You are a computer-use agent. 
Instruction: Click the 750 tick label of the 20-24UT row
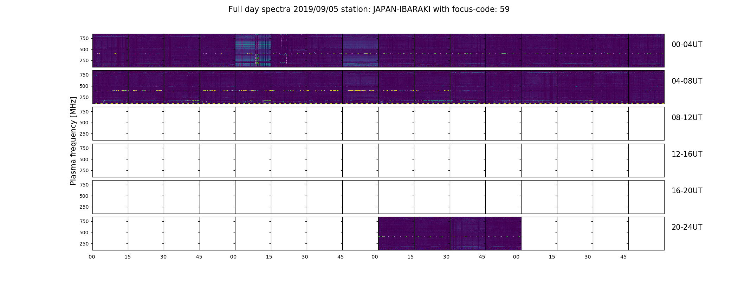coord(84,221)
